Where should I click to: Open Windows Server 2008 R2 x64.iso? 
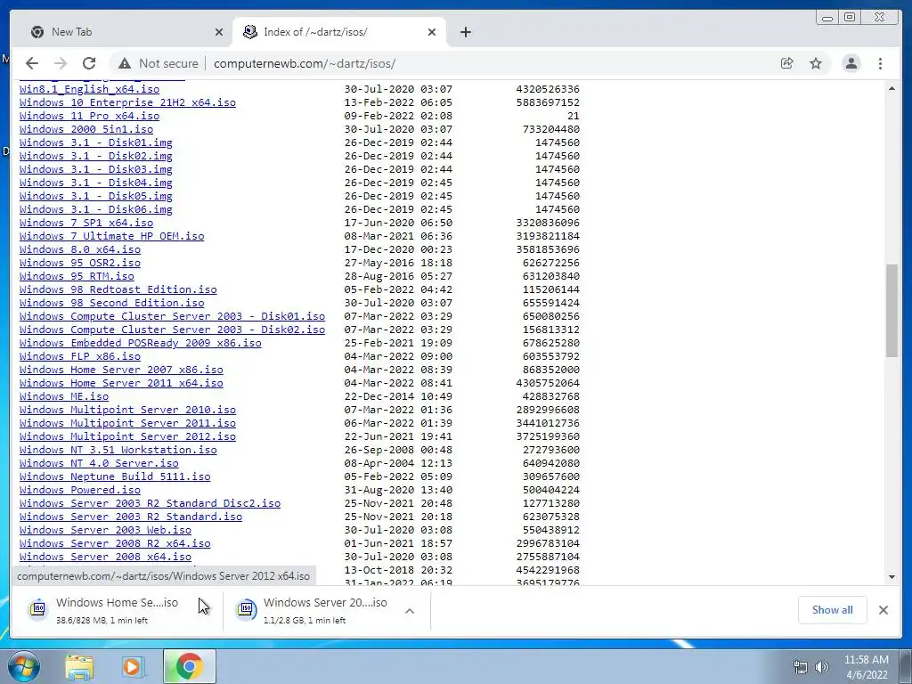pyautogui.click(x=115, y=544)
